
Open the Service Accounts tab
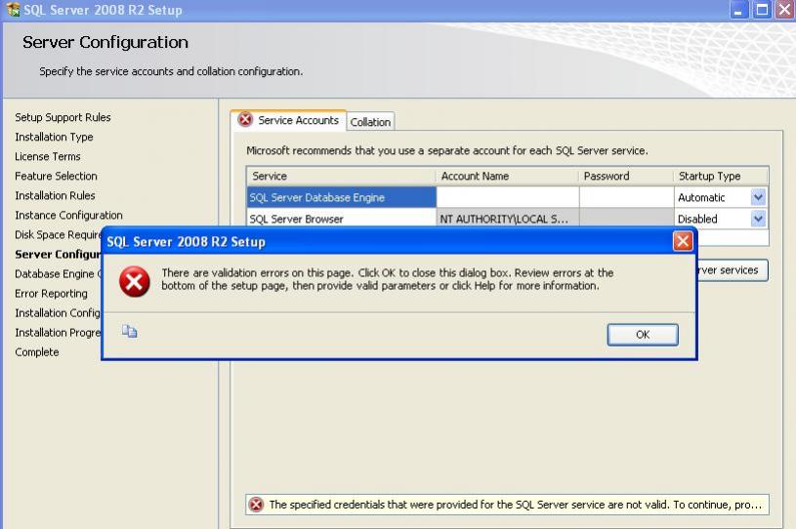click(x=289, y=120)
